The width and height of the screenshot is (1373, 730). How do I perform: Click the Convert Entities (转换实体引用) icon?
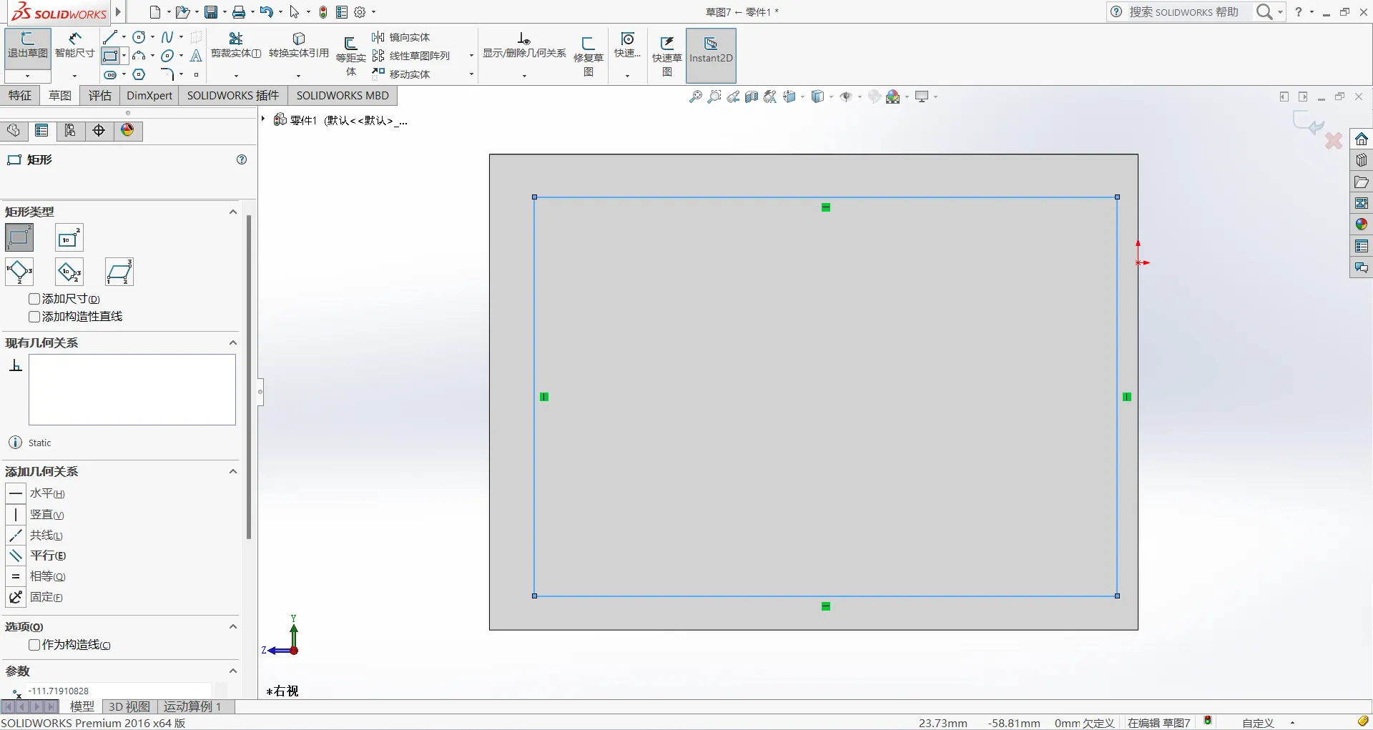point(299,44)
